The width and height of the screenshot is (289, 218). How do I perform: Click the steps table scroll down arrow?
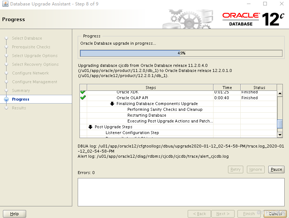coord(280,135)
